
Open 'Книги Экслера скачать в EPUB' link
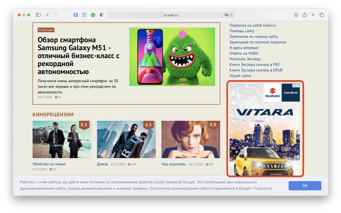256,70
